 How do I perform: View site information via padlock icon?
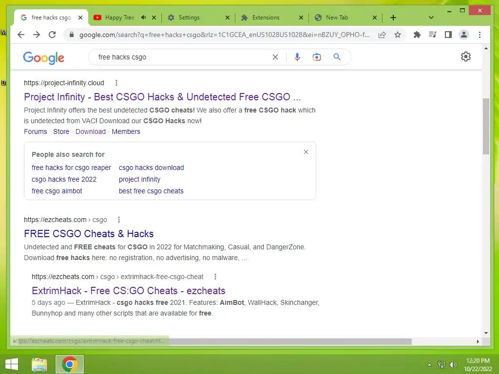[72, 35]
